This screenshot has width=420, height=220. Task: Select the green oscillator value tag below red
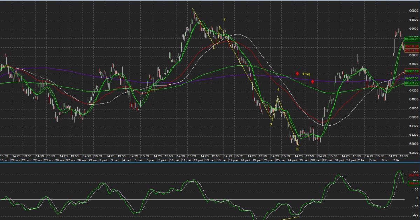[413, 183]
